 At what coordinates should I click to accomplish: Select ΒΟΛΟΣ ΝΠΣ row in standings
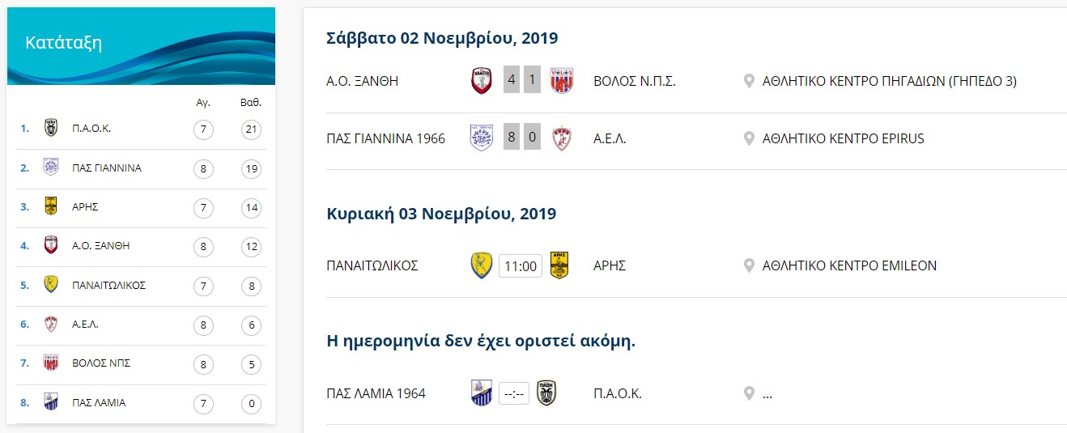pyautogui.click(x=141, y=363)
